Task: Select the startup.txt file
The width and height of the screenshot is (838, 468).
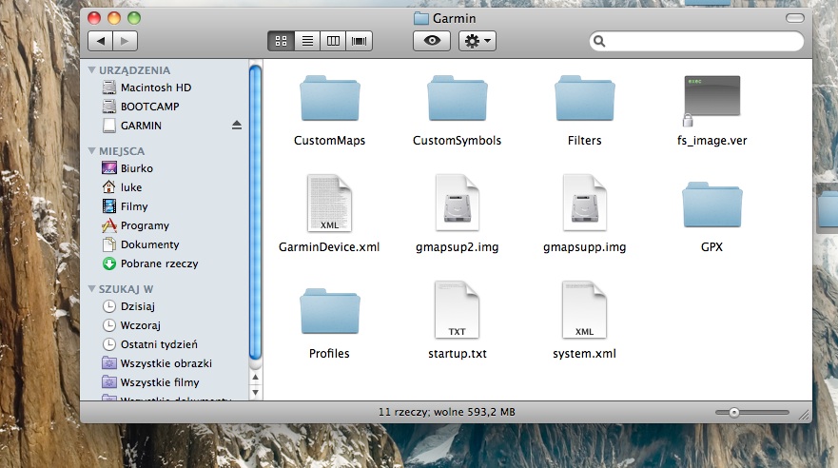Action: coord(457,309)
